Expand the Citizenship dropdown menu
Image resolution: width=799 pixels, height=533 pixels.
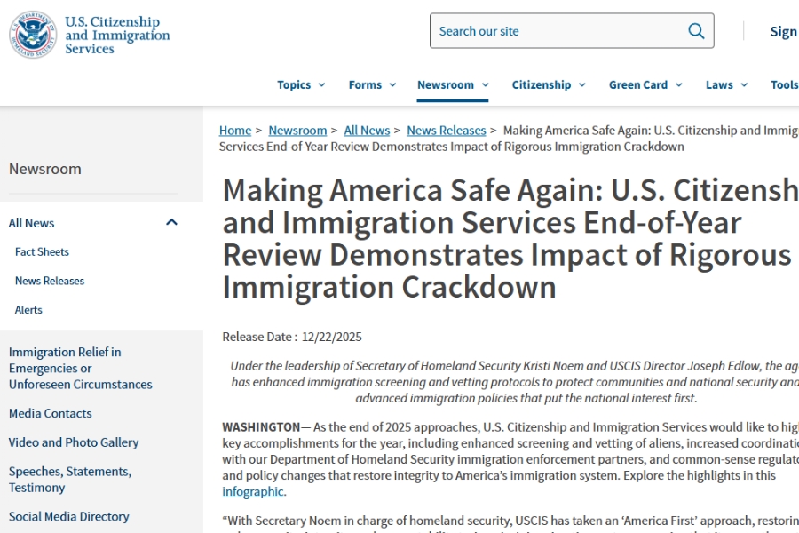click(x=549, y=85)
